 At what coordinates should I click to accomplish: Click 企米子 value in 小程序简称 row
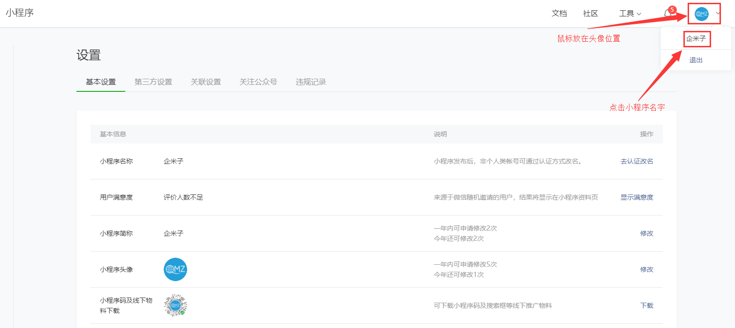(174, 233)
